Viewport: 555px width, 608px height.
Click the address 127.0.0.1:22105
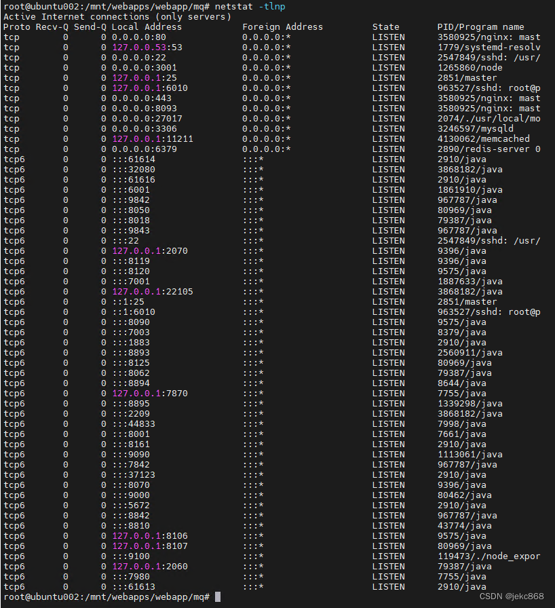pos(153,292)
